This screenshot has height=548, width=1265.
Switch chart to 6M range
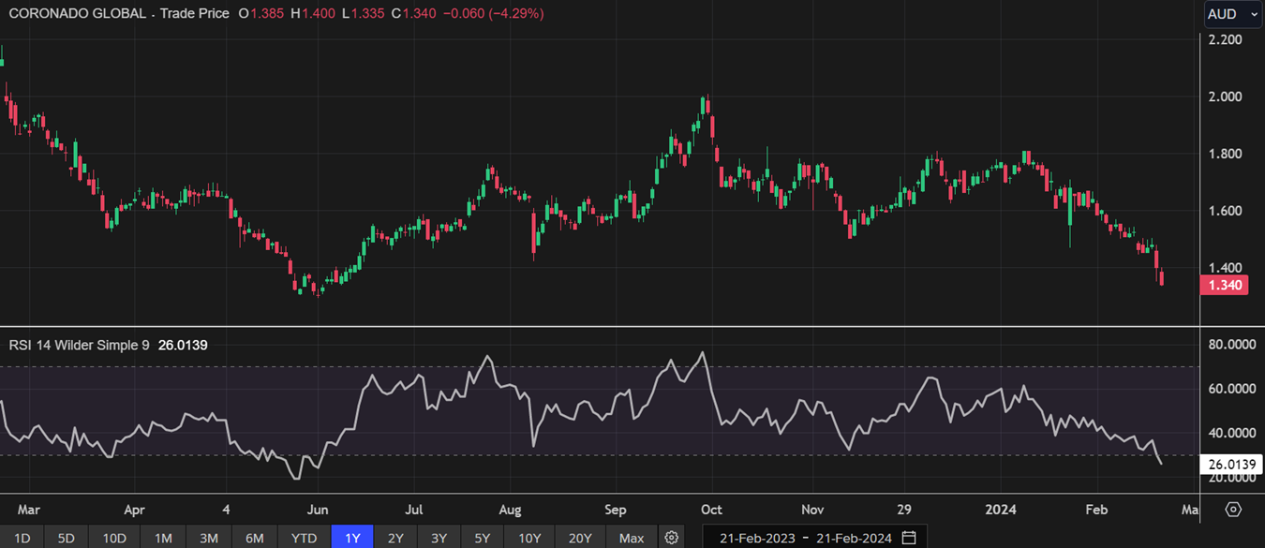click(x=254, y=538)
